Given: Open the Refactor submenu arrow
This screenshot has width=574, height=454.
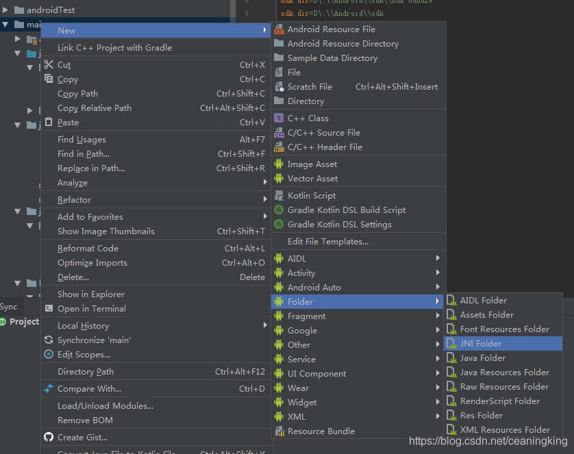Looking at the screenshot, I should click(x=265, y=199).
